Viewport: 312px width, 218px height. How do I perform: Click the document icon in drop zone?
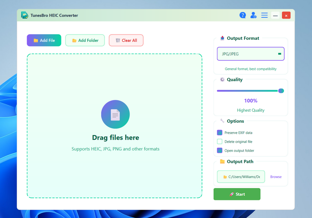point(115,114)
